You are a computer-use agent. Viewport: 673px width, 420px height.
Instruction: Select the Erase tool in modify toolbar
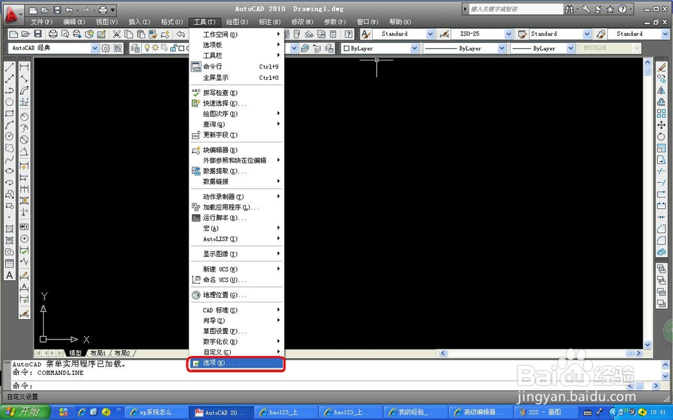(x=662, y=67)
